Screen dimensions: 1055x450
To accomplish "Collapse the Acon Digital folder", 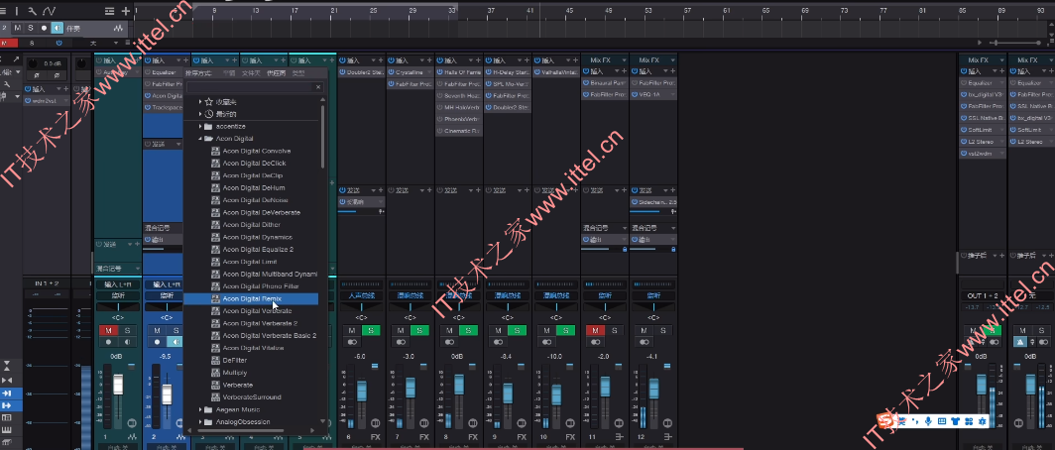I will [x=200, y=139].
